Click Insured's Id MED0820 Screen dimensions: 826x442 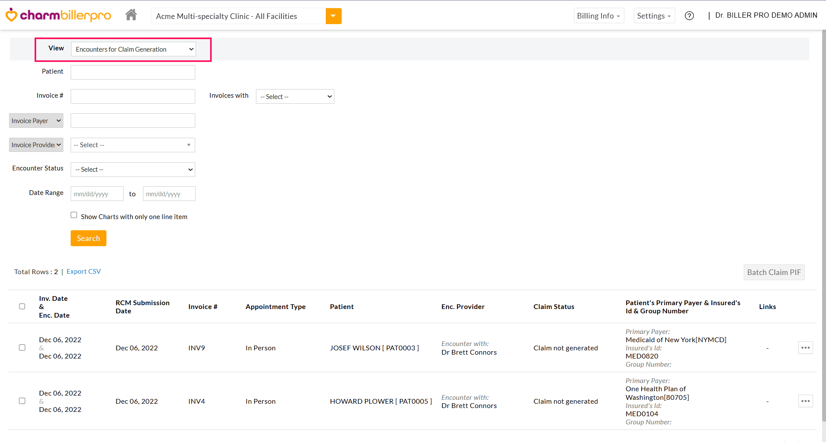coord(642,356)
